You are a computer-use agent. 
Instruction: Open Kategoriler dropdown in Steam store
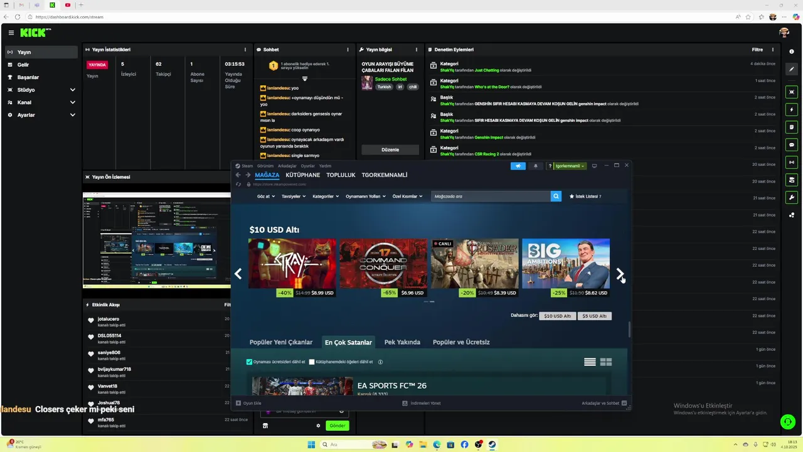[x=326, y=196]
